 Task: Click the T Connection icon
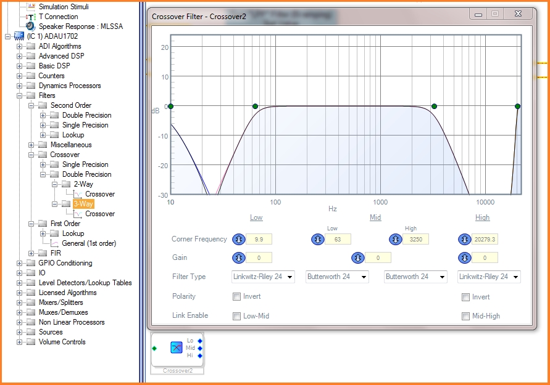(31, 17)
